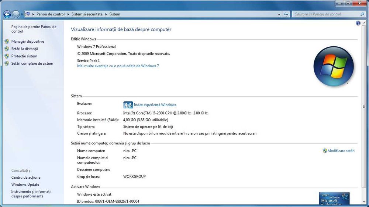Open Pagina de pornire Panou de control
369x207 pixels.
[34, 29]
